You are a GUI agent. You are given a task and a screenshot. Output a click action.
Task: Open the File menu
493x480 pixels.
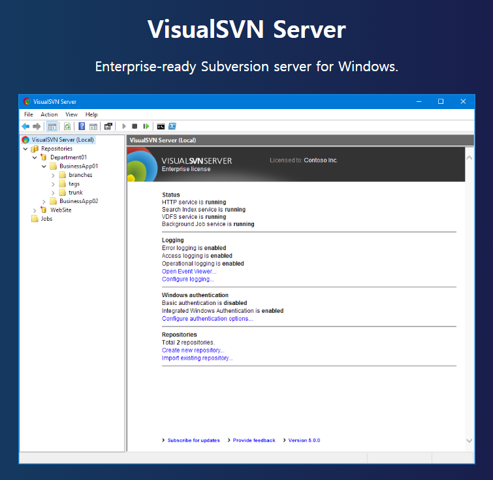click(28, 114)
